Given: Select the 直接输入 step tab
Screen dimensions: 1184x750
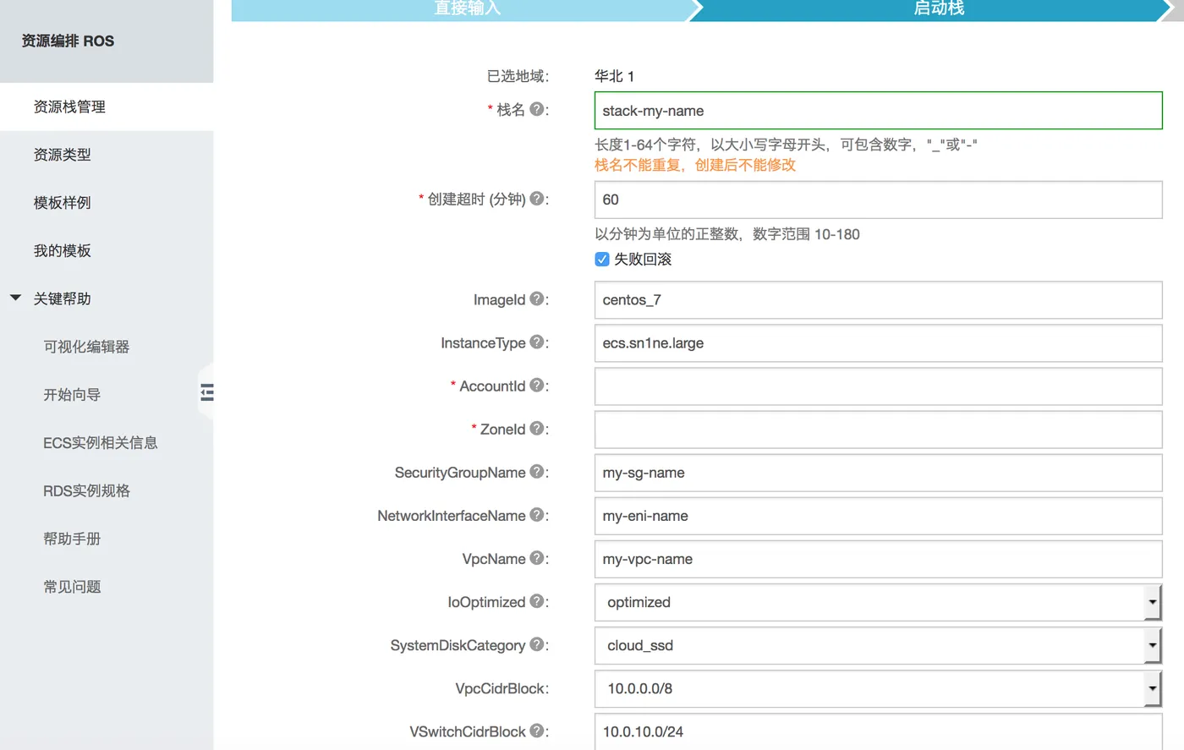Looking at the screenshot, I should click(x=467, y=9).
